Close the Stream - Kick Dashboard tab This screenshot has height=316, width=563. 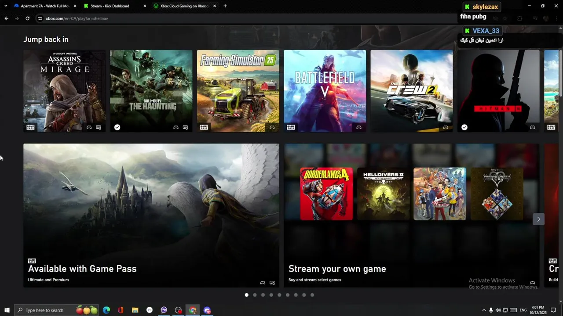[145, 6]
